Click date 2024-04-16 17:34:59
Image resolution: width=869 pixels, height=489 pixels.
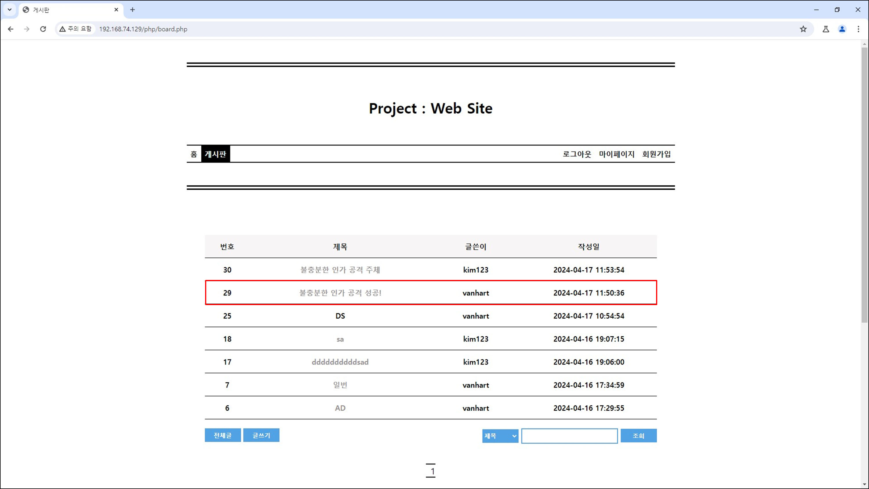589,385
